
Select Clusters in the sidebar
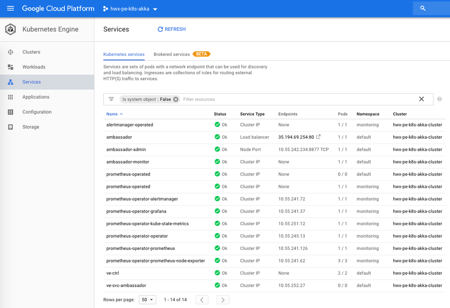coord(31,52)
